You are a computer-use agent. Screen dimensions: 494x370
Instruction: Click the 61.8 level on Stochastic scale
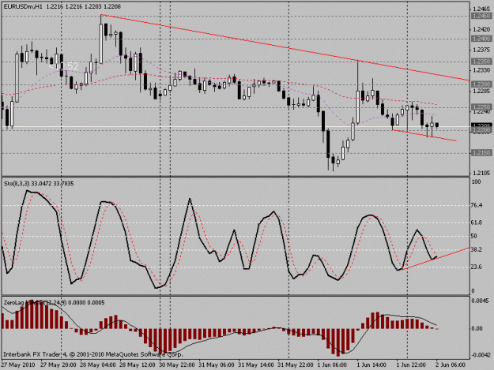(477, 222)
